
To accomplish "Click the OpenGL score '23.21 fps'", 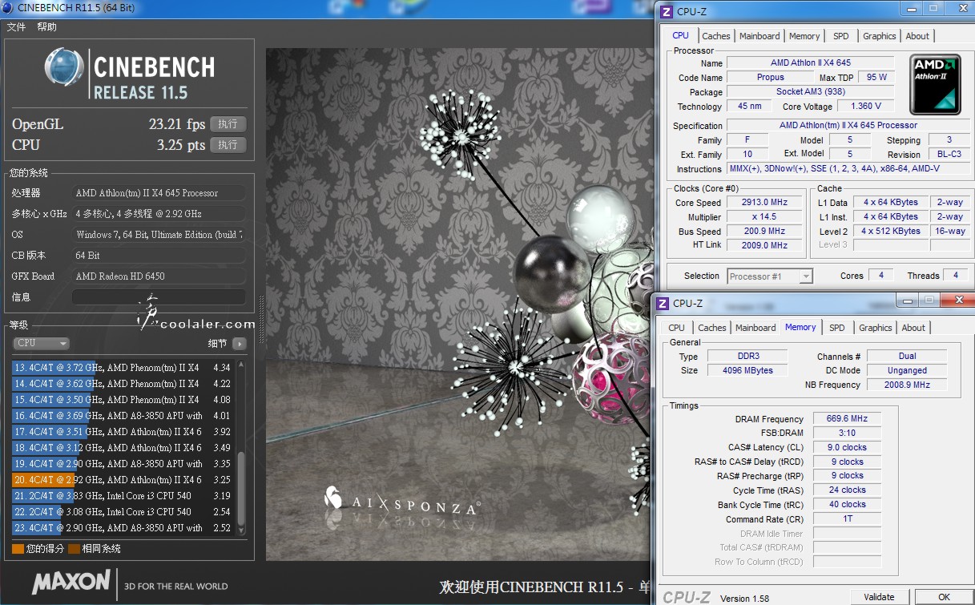I will 177,124.
